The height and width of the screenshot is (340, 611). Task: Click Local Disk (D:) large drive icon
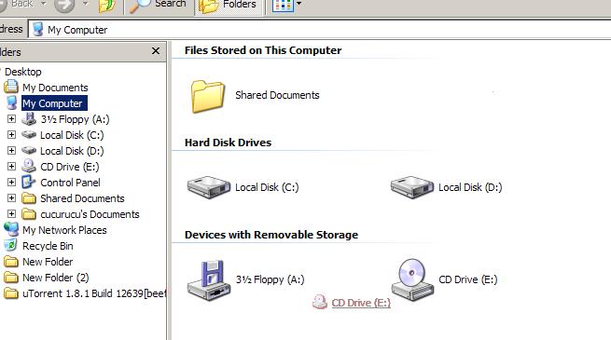coord(412,187)
